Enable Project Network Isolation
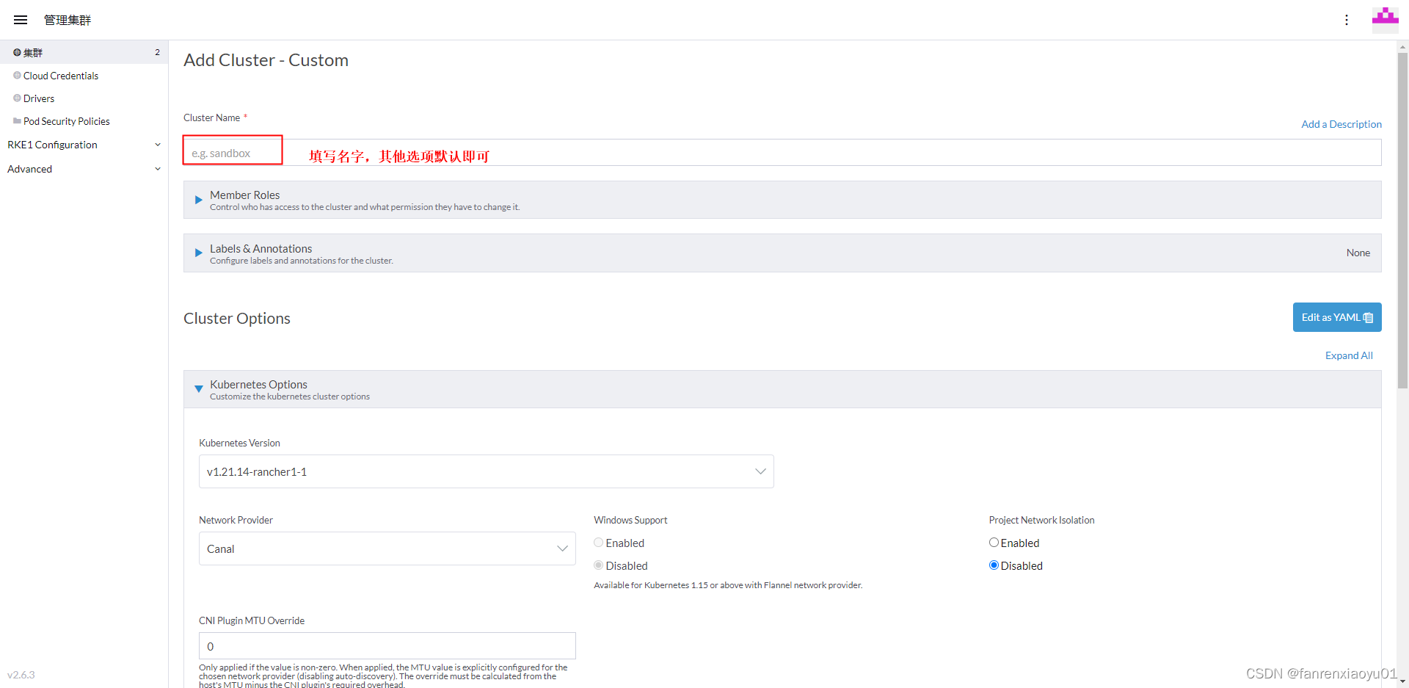This screenshot has width=1409, height=688. [x=994, y=543]
